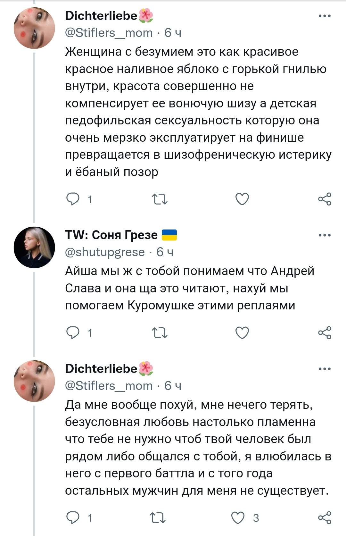This screenshot has height=538, width=346.
Task: Open the @shutupgrese handle link
Action: (x=105, y=252)
